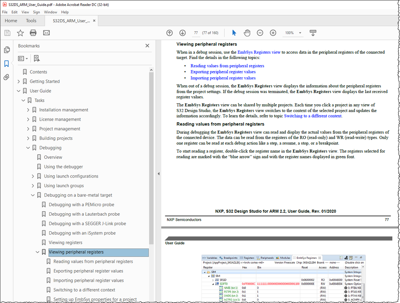The width and height of the screenshot is (400, 303).
Task: Select the arrow Selection tool
Action: click(234, 33)
